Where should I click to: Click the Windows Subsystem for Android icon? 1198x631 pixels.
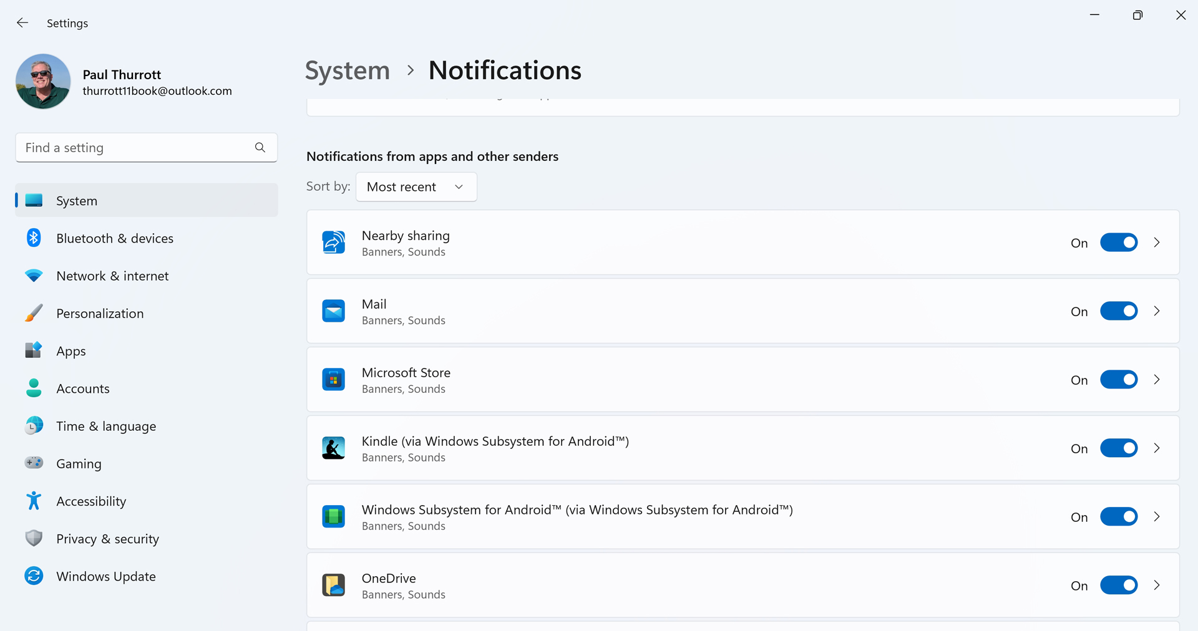point(333,517)
